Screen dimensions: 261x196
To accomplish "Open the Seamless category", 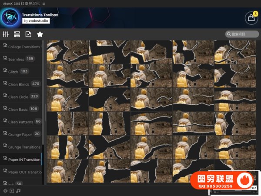I will coord(16,59).
